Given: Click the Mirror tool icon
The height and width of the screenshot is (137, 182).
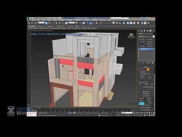Looking at the screenshot, I should point(117,23).
